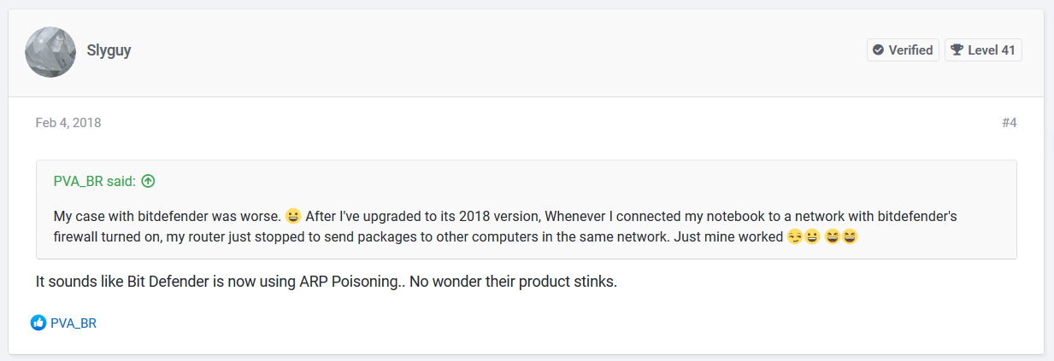This screenshot has height=361, width=1054.
Task: Click the Verified checkmark icon
Action: (878, 50)
